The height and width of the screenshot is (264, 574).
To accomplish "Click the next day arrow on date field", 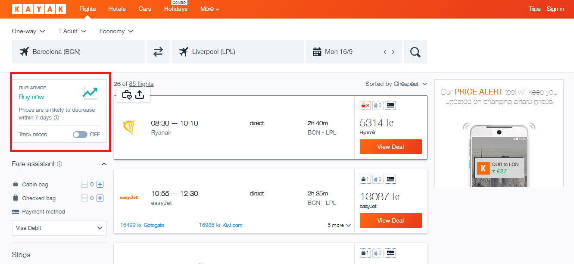I will pos(393,52).
